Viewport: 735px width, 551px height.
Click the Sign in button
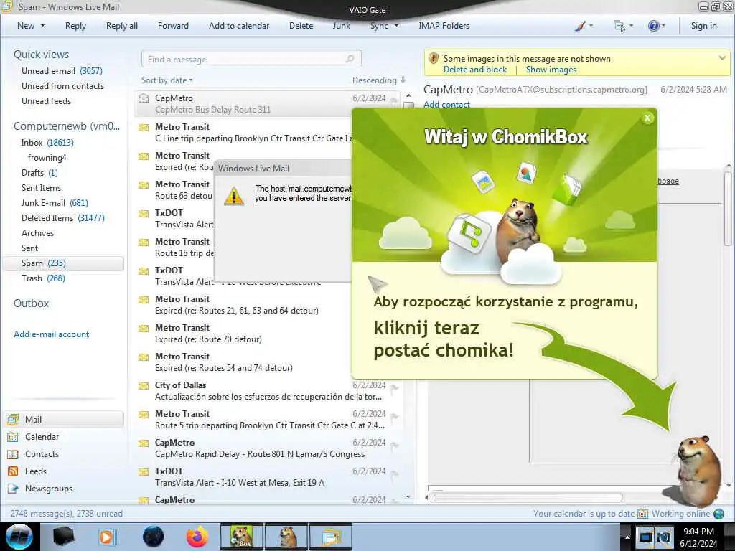[703, 26]
